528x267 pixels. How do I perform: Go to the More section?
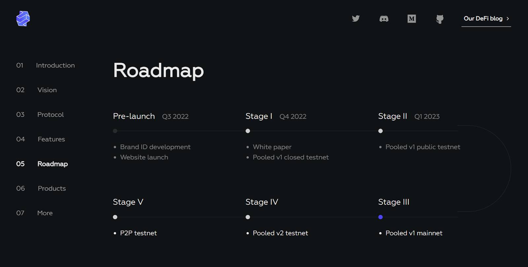click(45, 213)
